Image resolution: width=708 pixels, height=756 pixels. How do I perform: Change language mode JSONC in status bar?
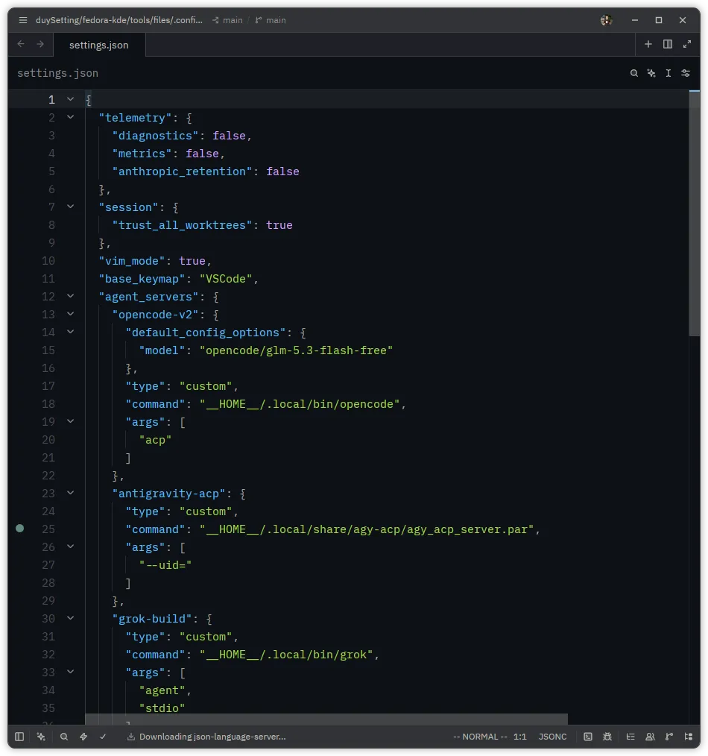(552, 737)
